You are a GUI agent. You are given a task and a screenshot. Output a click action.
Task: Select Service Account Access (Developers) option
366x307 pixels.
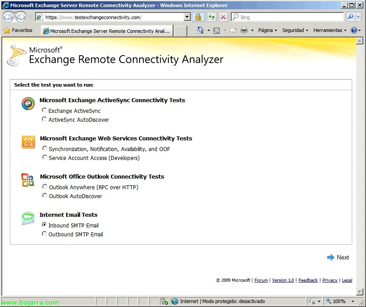[44, 157]
